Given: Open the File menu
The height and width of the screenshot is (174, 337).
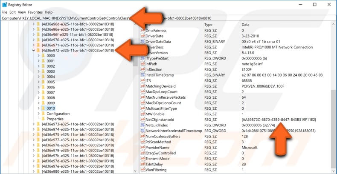Looking at the screenshot, I should (x=4, y=12).
